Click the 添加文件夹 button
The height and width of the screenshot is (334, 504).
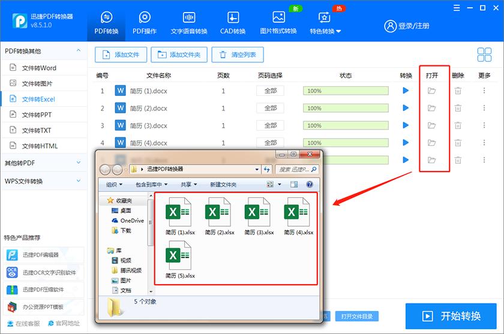click(179, 55)
